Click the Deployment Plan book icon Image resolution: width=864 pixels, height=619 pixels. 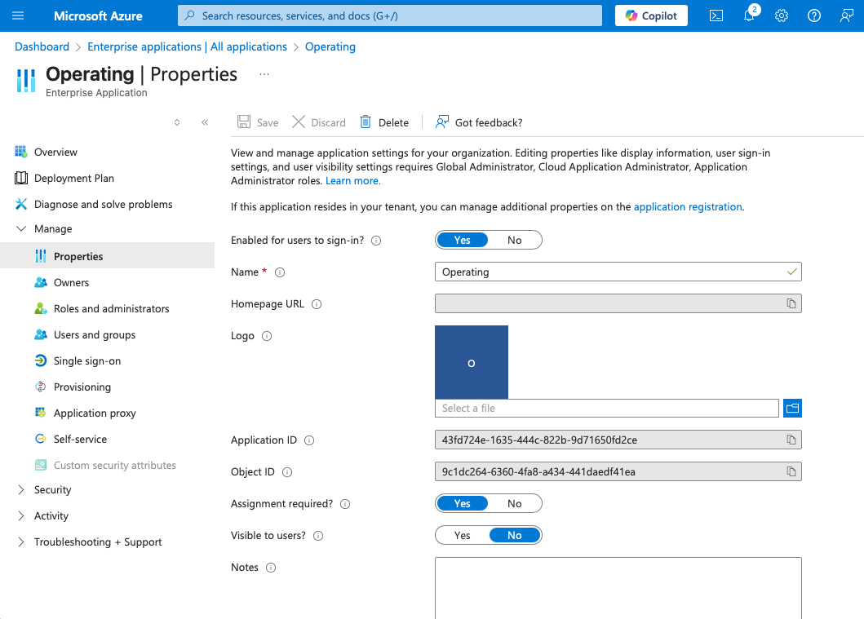pos(21,178)
